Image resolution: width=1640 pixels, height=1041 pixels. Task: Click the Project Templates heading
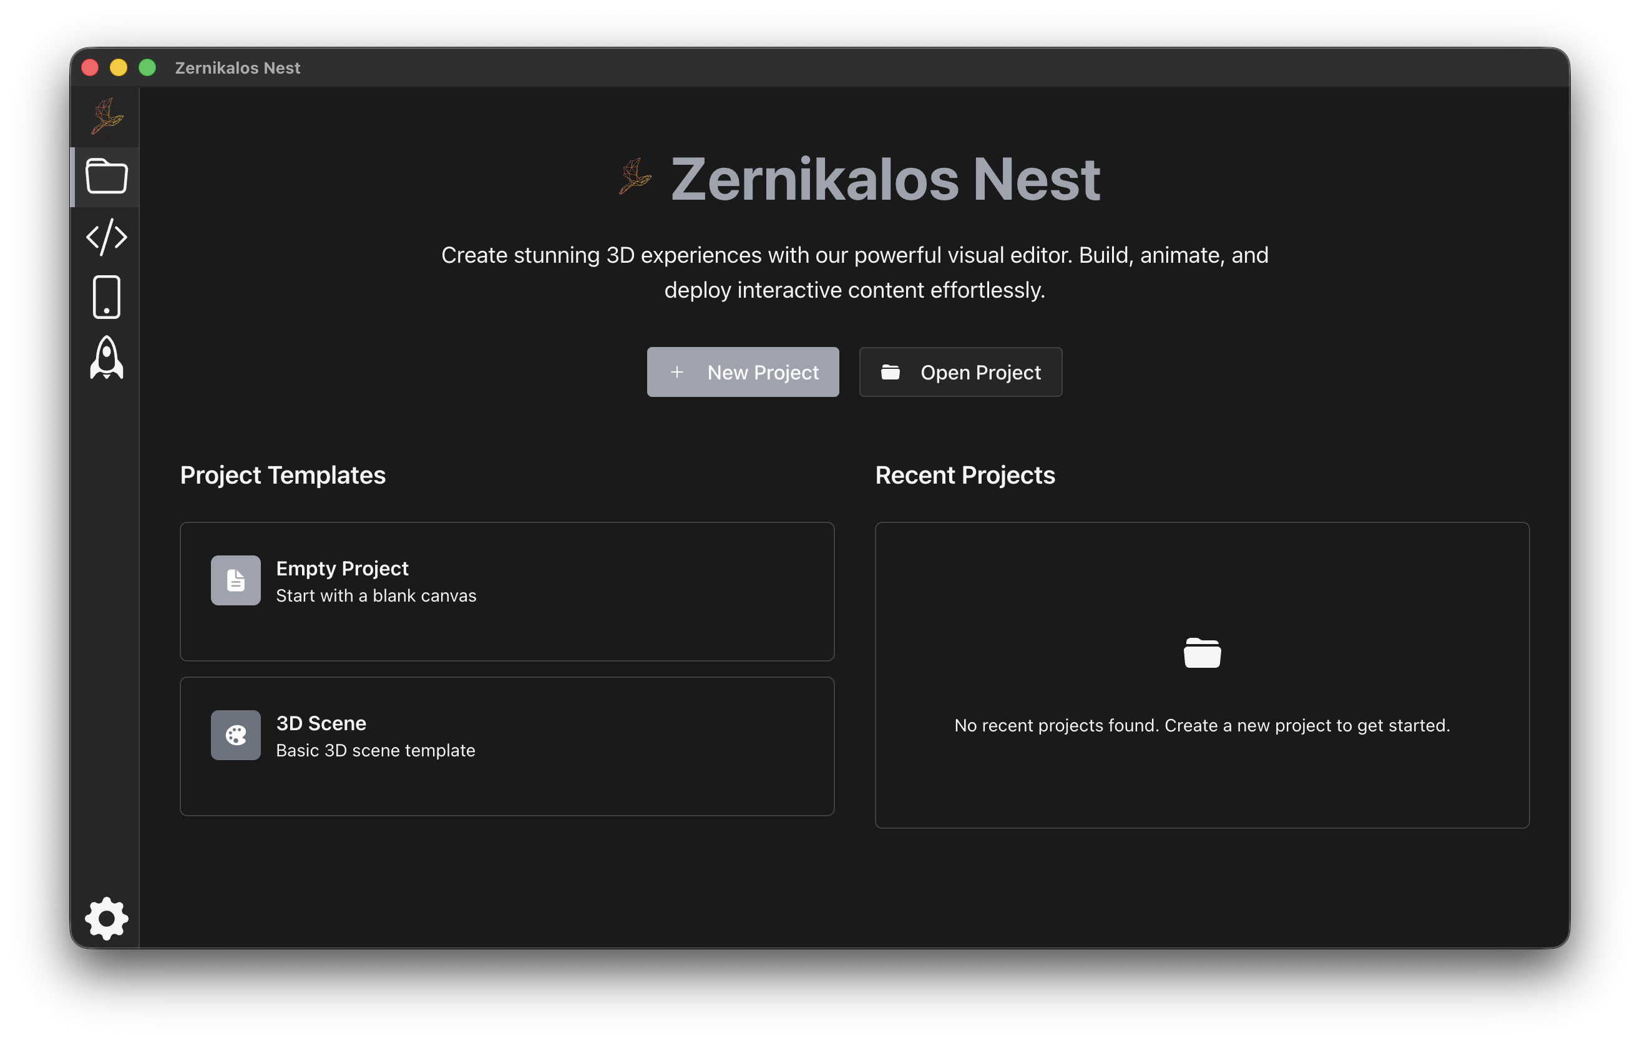282,475
